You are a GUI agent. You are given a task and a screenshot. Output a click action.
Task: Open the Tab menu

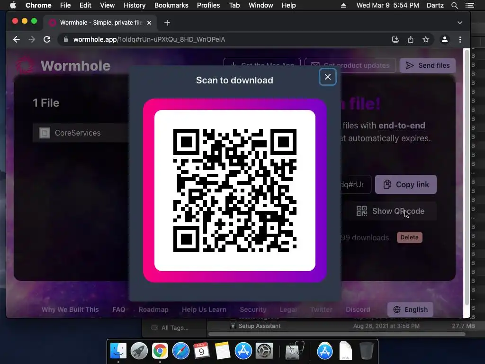[x=234, y=5]
